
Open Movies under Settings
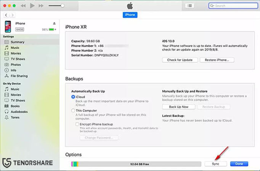pos(30,53)
